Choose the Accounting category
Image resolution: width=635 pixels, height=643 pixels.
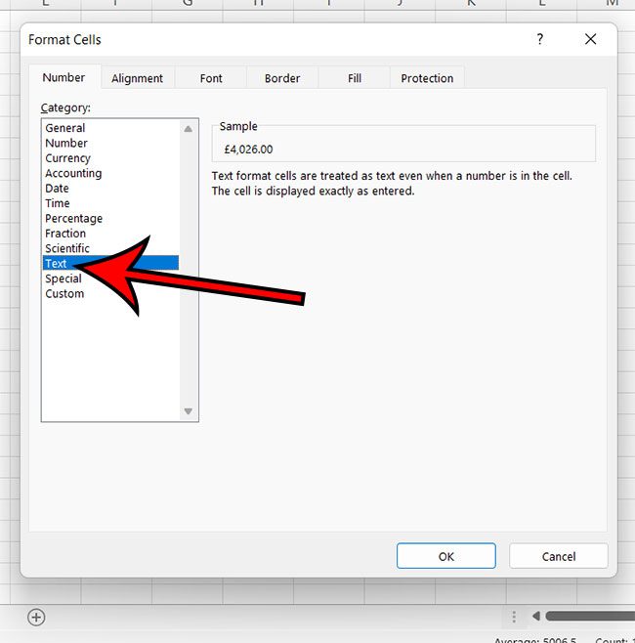(x=73, y=174)
